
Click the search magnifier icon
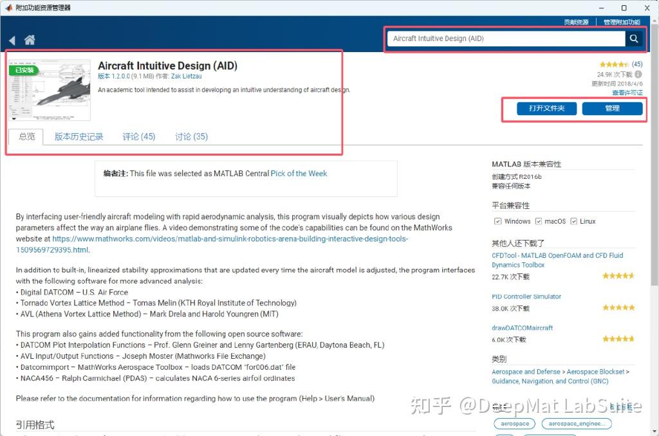(x=635, y=39)
